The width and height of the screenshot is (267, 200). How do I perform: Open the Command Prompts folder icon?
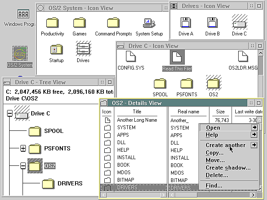[113, 22]
